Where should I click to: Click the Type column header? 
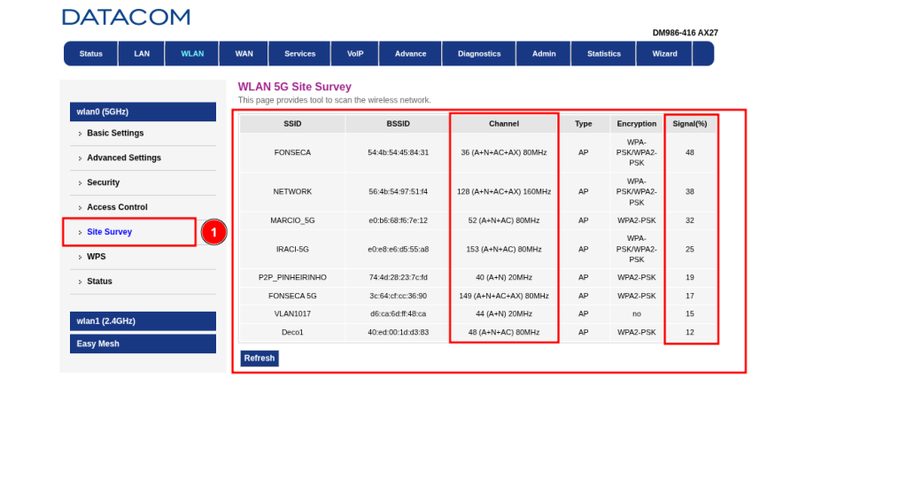583,124
